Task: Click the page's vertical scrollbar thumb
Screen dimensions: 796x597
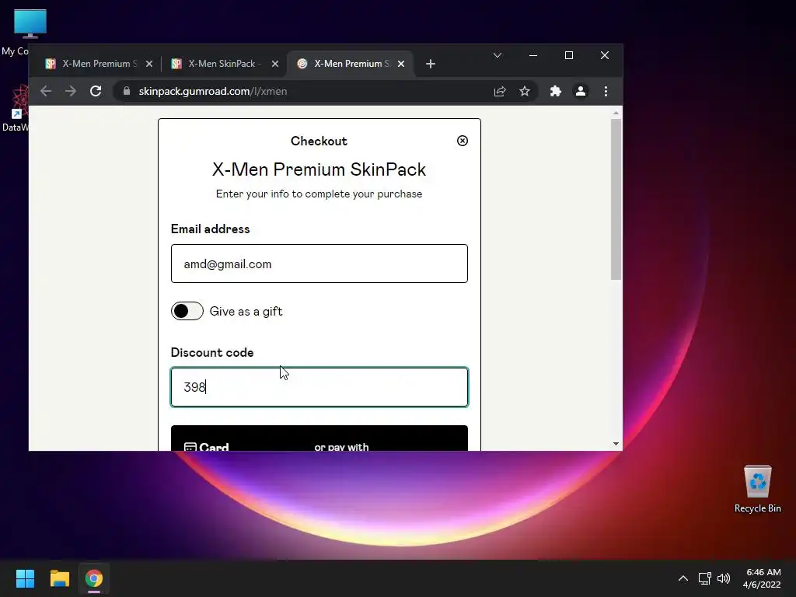Action: click(616, 199)
